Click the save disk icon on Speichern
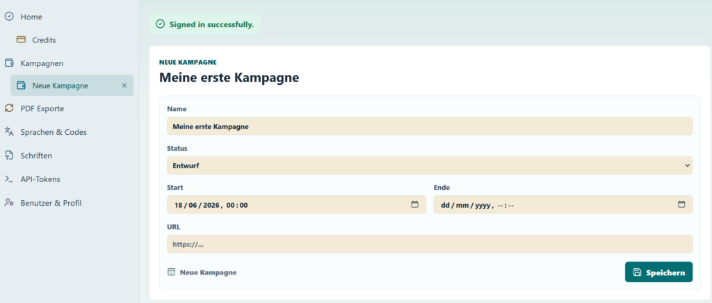Image resolution: width=712 pixels, height=303 pixels. 637,272
